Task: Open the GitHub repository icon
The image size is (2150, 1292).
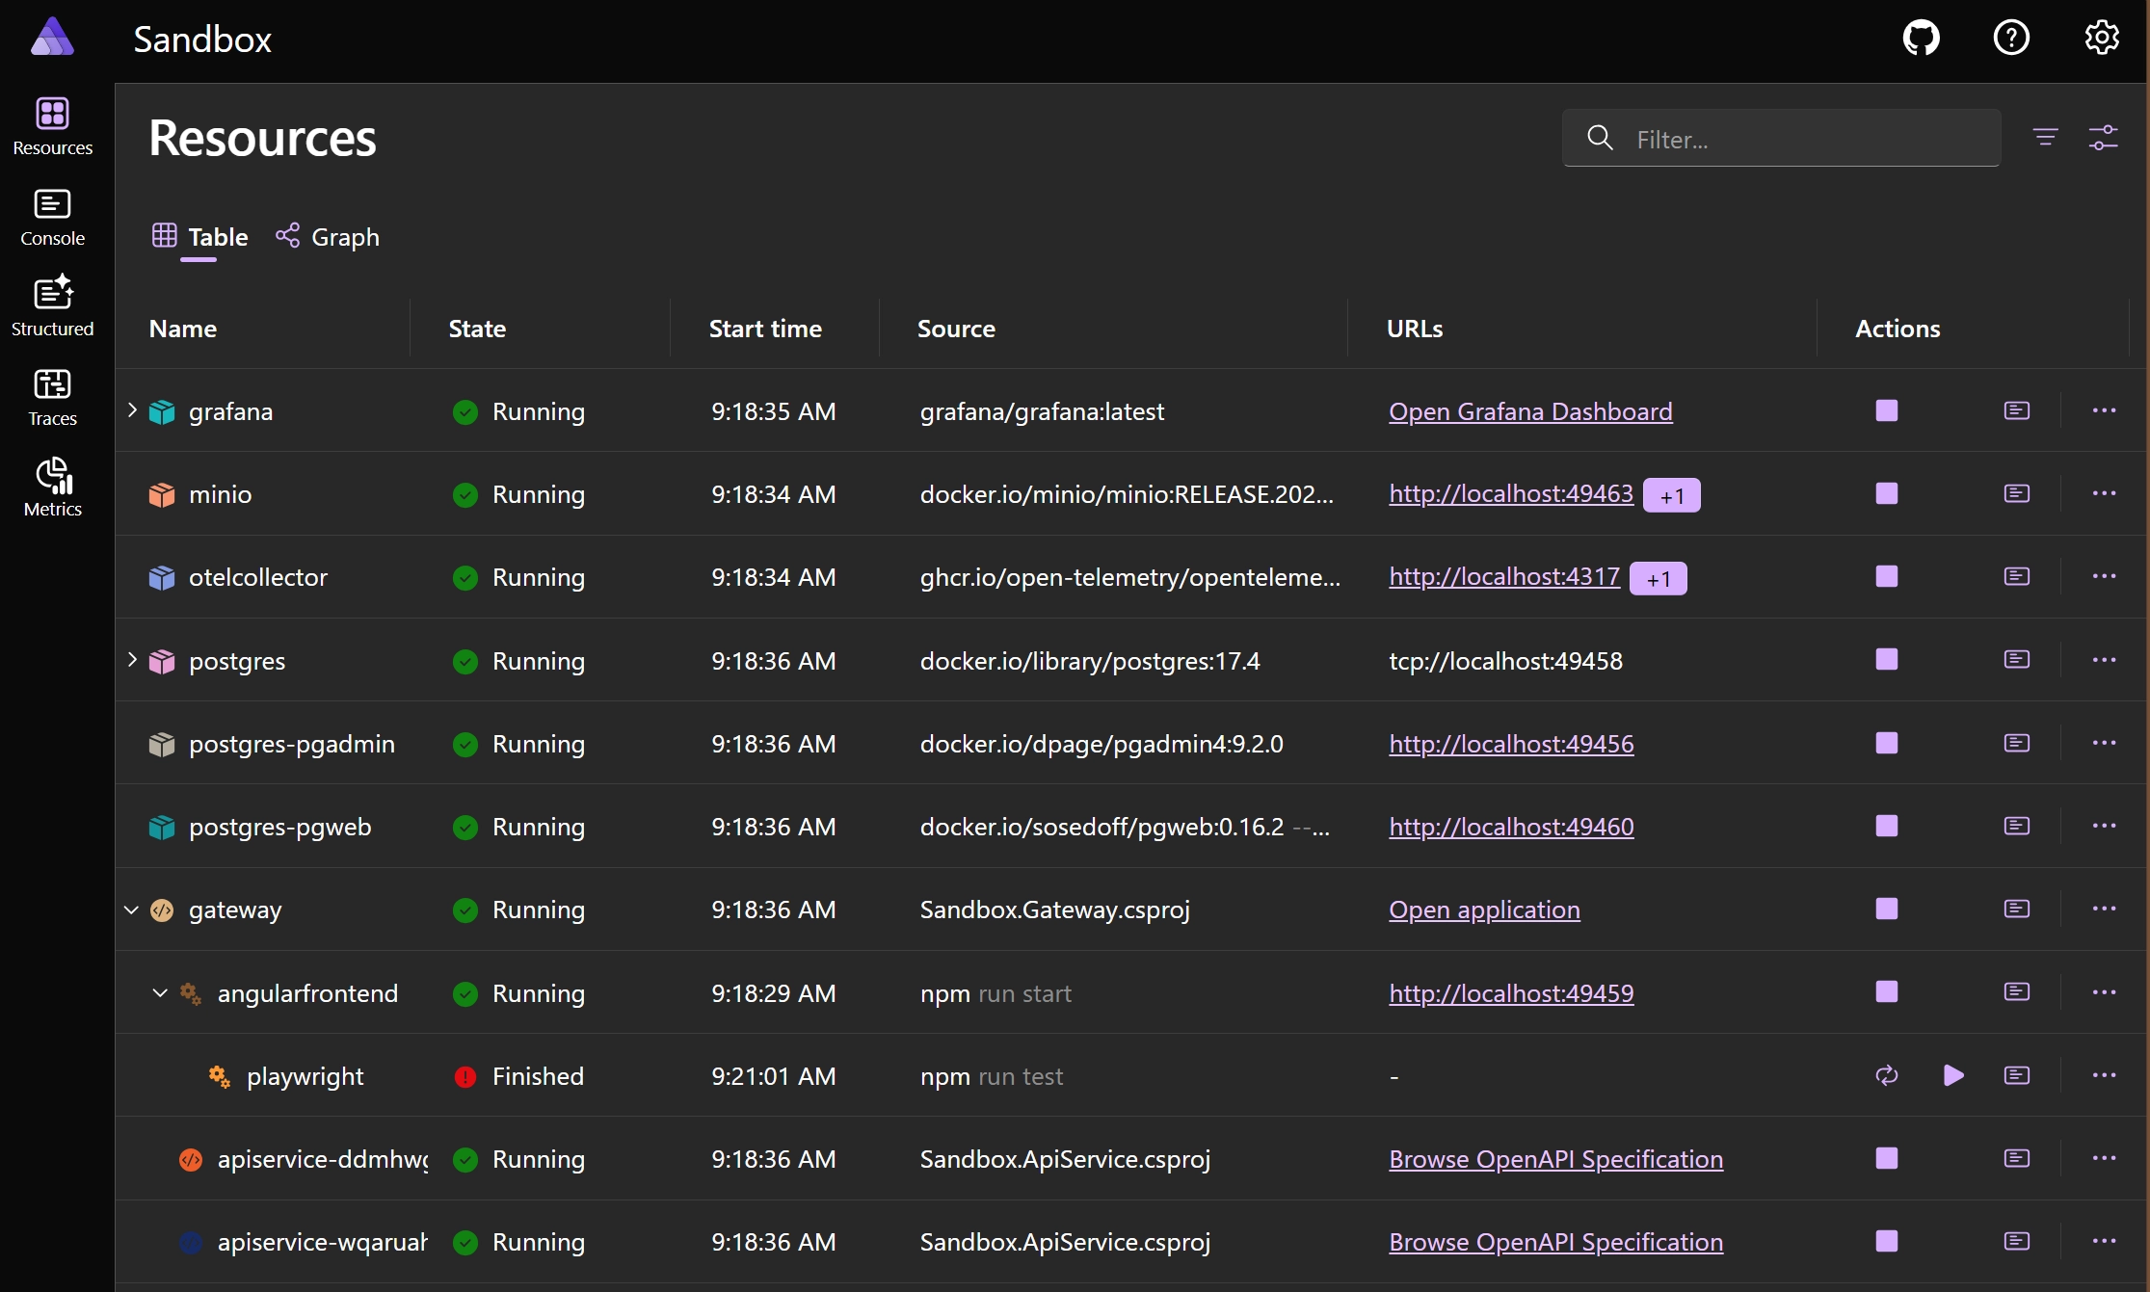Action: click(x=1921, y=39)
